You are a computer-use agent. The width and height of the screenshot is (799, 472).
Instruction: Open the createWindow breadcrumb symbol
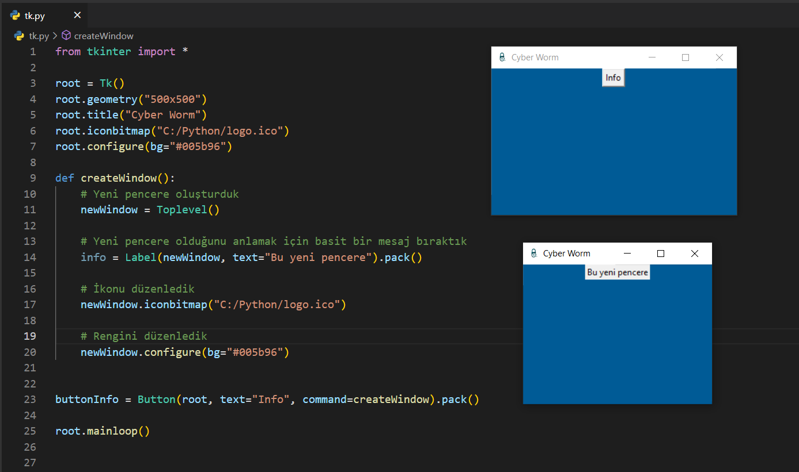(x=104, y=36)
